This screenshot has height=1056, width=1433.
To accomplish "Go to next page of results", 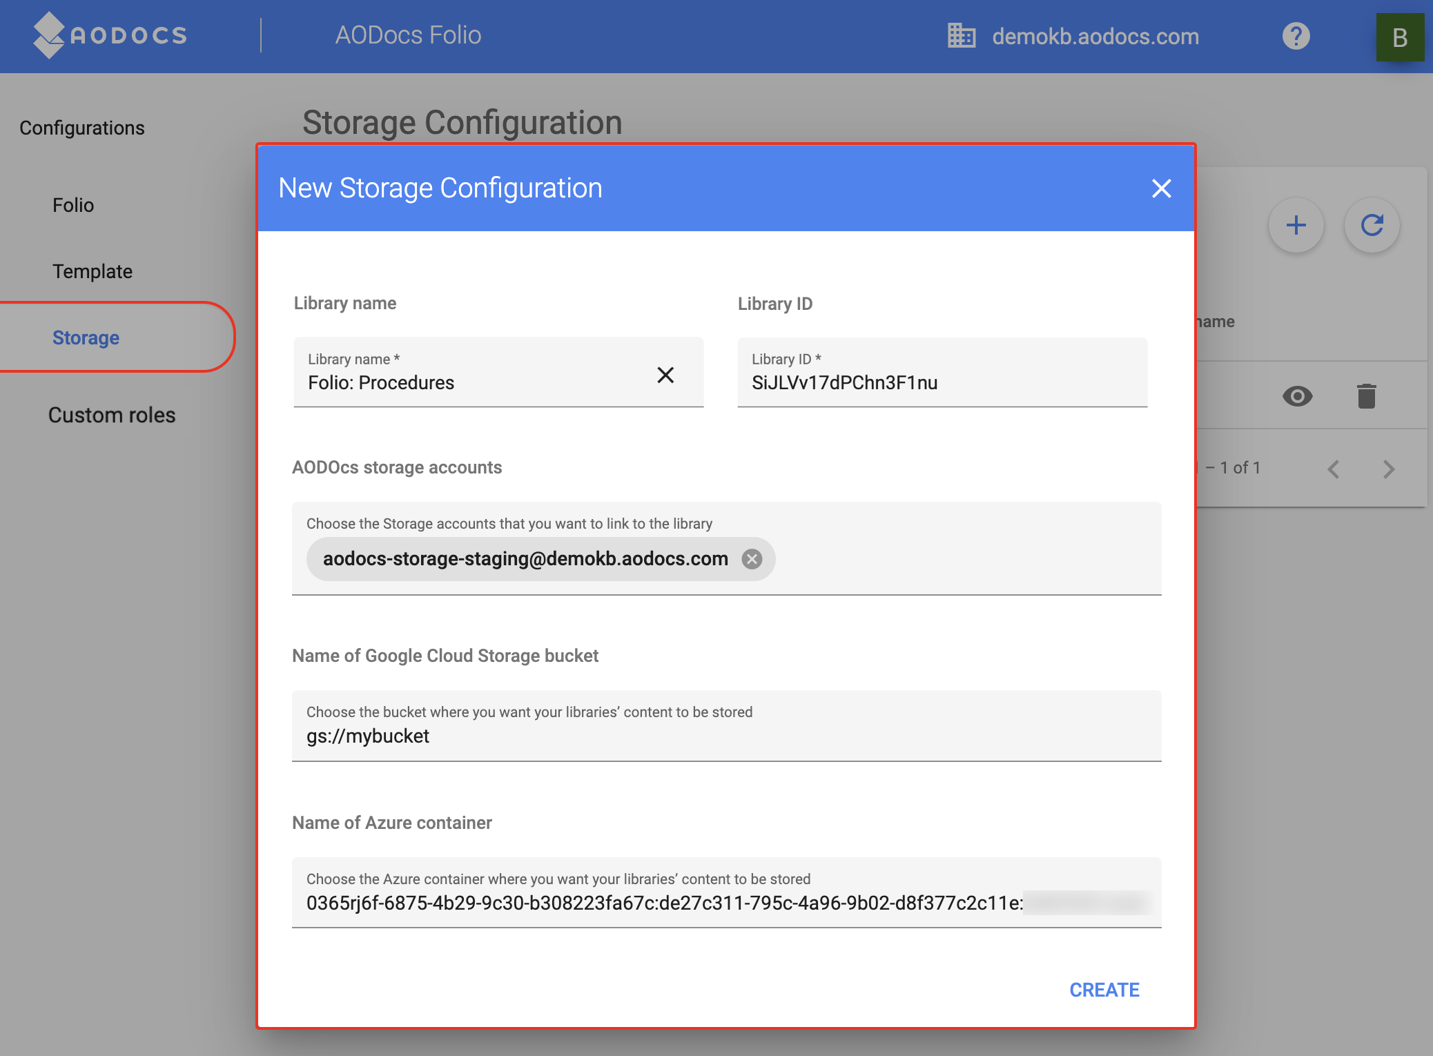I will coord(1389,469).
